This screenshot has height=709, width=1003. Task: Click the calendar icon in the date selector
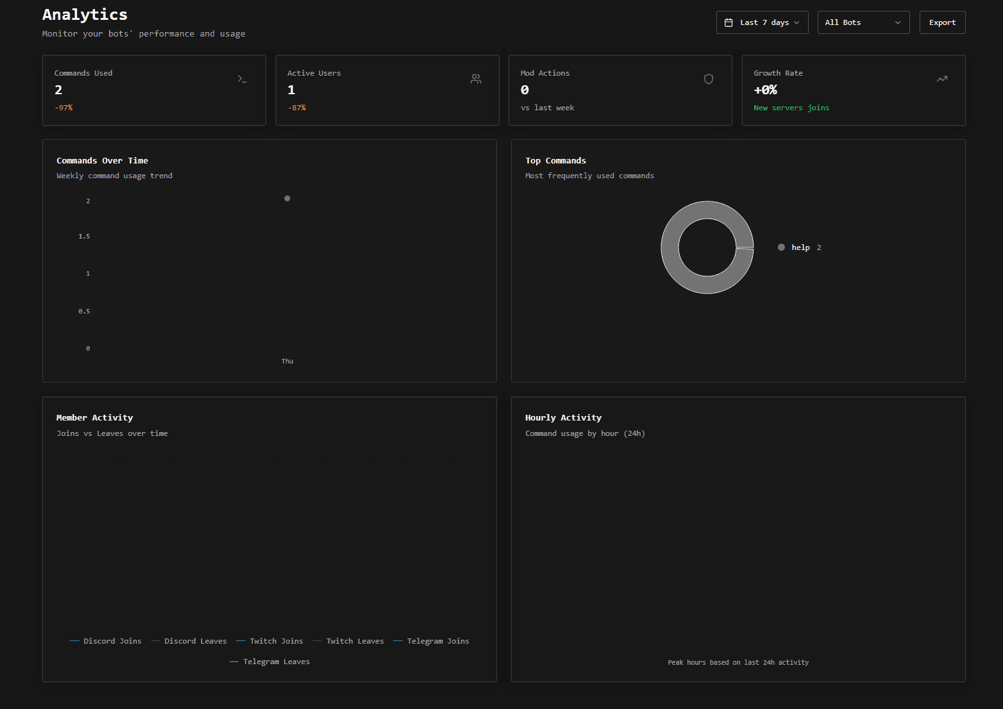tap(729, 22)
